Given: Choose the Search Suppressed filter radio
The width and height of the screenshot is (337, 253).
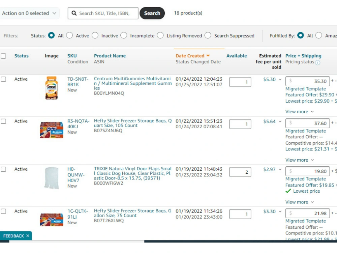Looking at the screenshot, I should click(208, 35).
